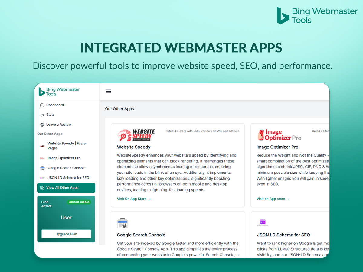Click JSON LD Schema sidebar icon
363x272 pixels.
point(42,178)
